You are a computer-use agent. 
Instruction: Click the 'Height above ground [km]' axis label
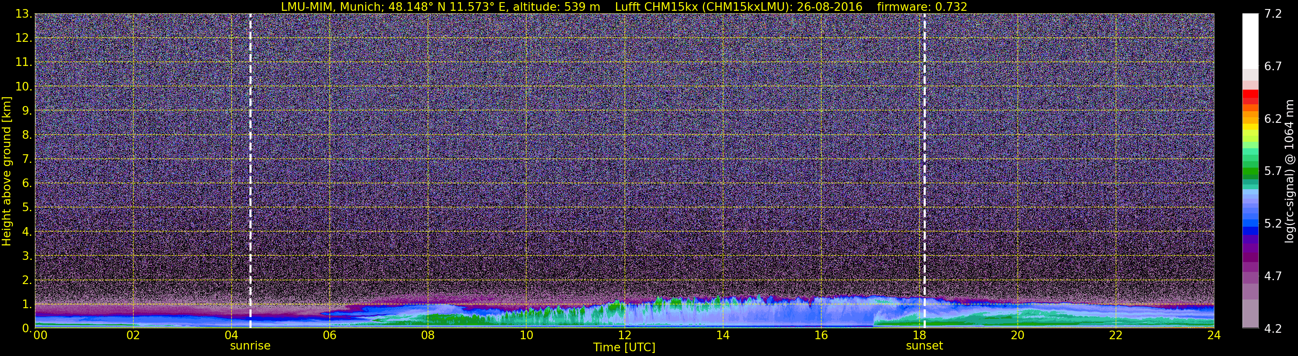click(6, 172)
